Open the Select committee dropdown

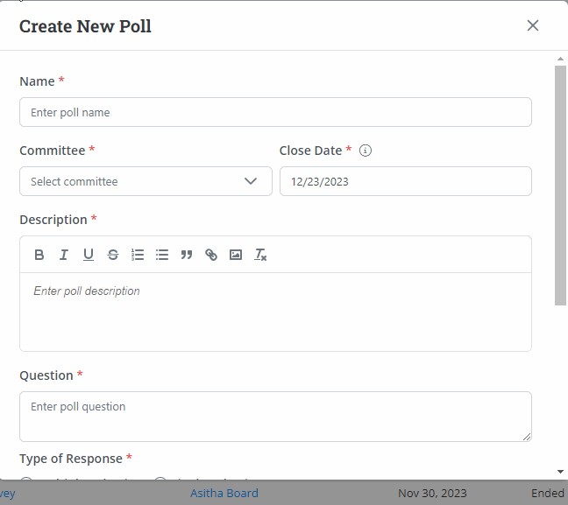click(x=146, y=181)
